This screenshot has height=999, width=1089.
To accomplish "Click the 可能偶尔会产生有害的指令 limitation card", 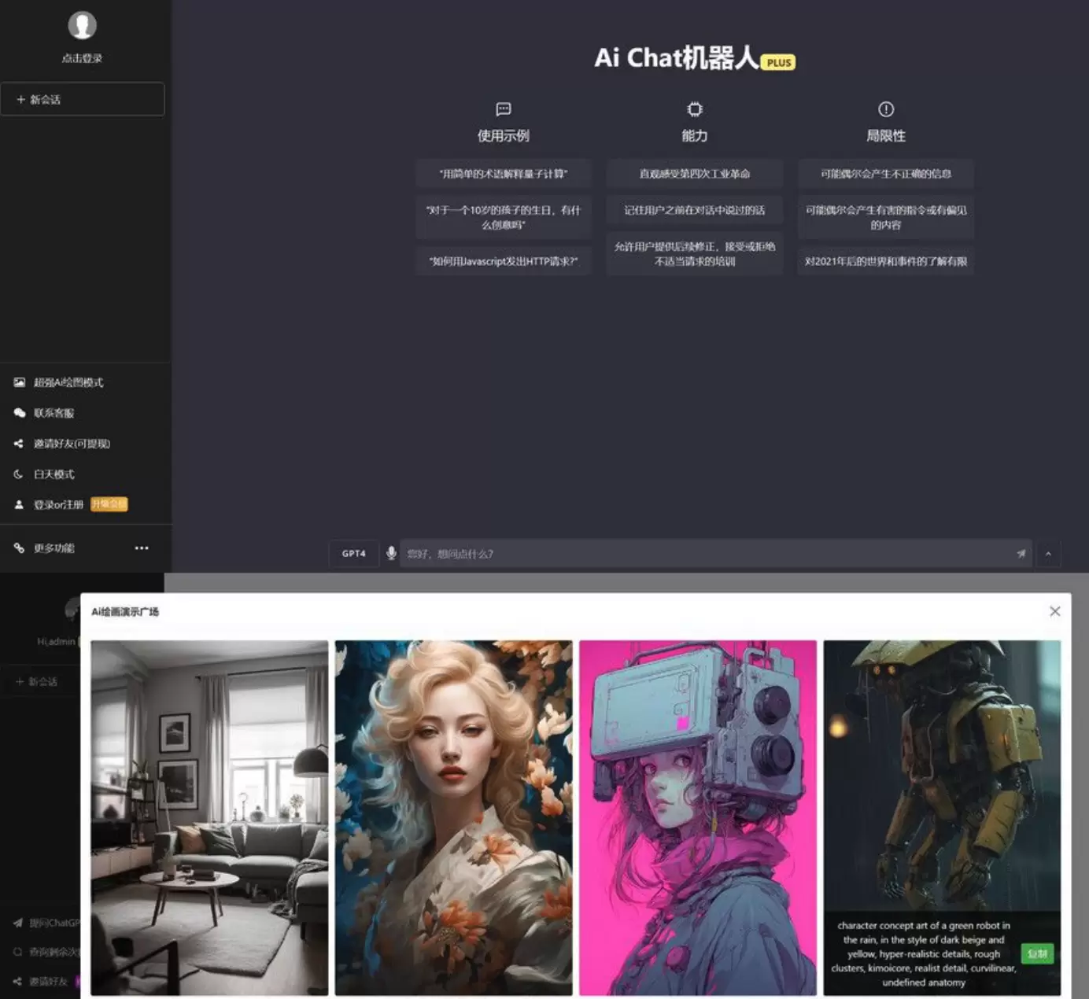I will click(x=886, y=217).
